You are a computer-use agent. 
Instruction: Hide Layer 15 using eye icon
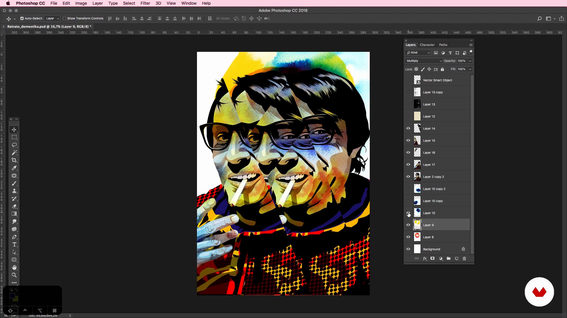tap(408, 140)
